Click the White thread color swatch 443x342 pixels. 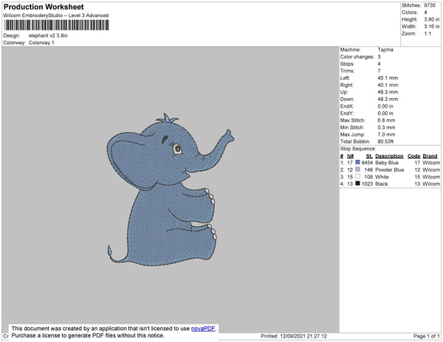point(358,177)
